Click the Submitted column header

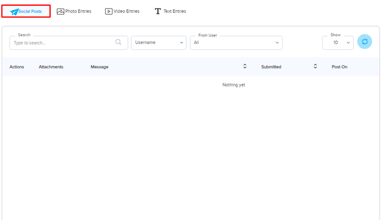click(x=271, y=67)
